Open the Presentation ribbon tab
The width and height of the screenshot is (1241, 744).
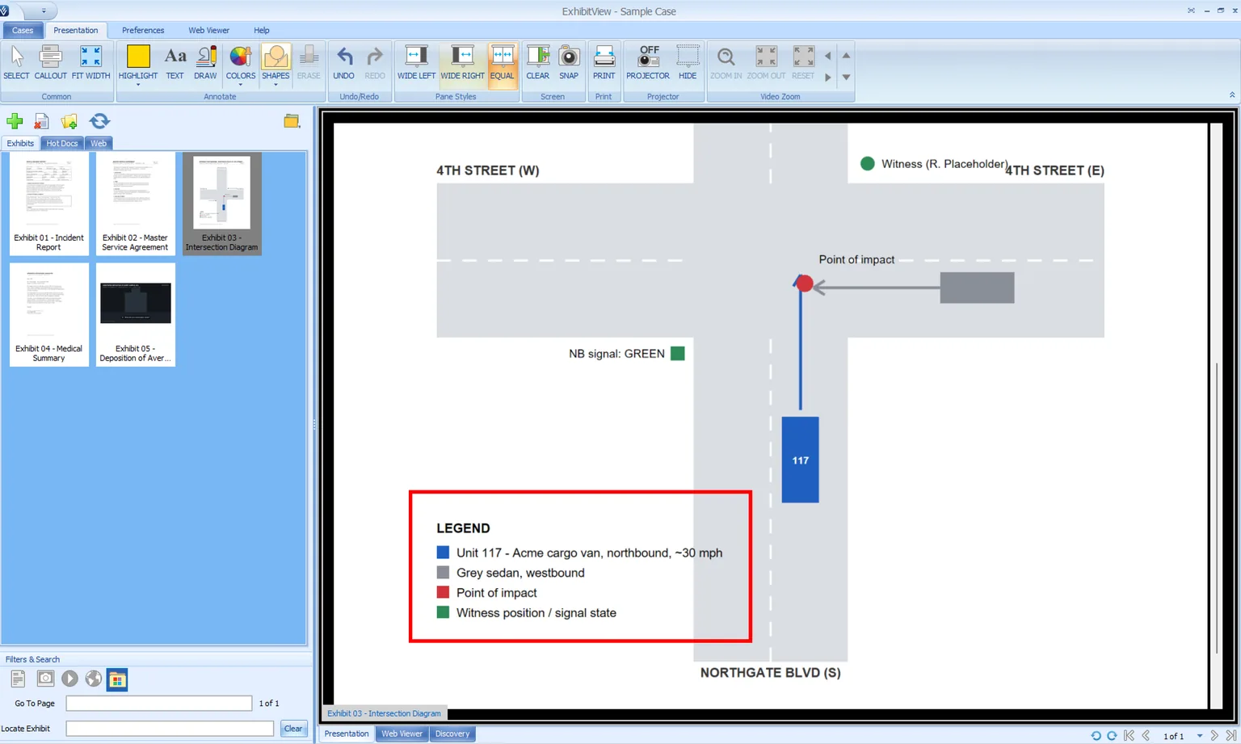(76, 30)
